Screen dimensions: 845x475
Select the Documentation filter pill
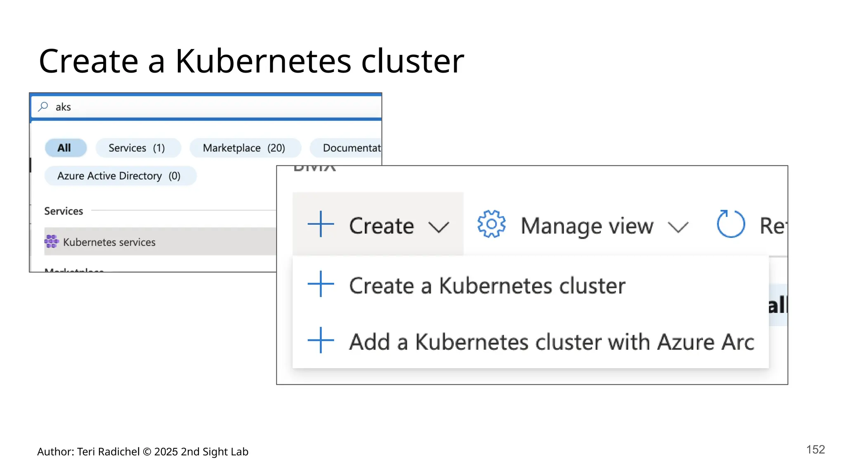346,148
